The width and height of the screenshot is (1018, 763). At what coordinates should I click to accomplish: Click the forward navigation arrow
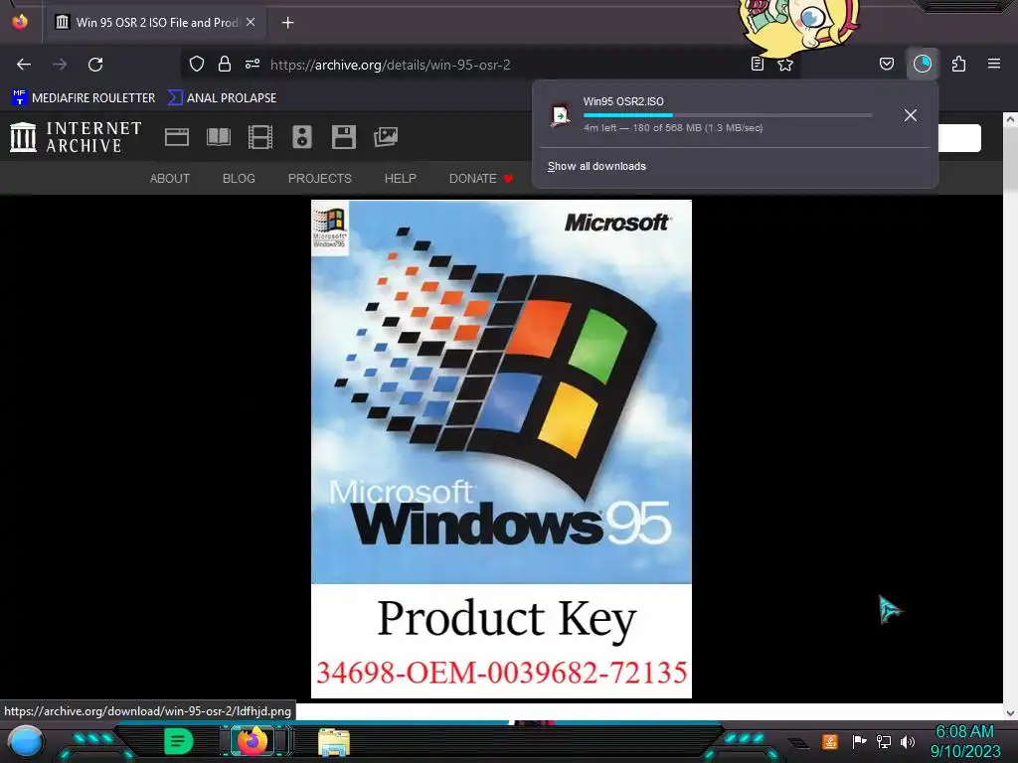pos(60,65)
